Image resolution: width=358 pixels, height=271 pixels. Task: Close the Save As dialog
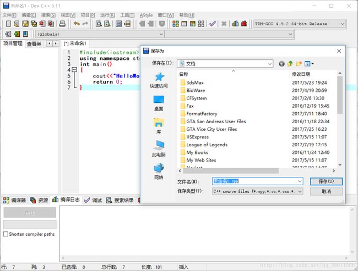point(339,51)
